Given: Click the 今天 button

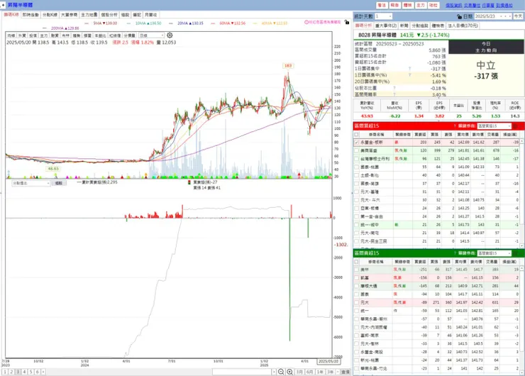Looking at the screenshot, I should click(518, 16).
